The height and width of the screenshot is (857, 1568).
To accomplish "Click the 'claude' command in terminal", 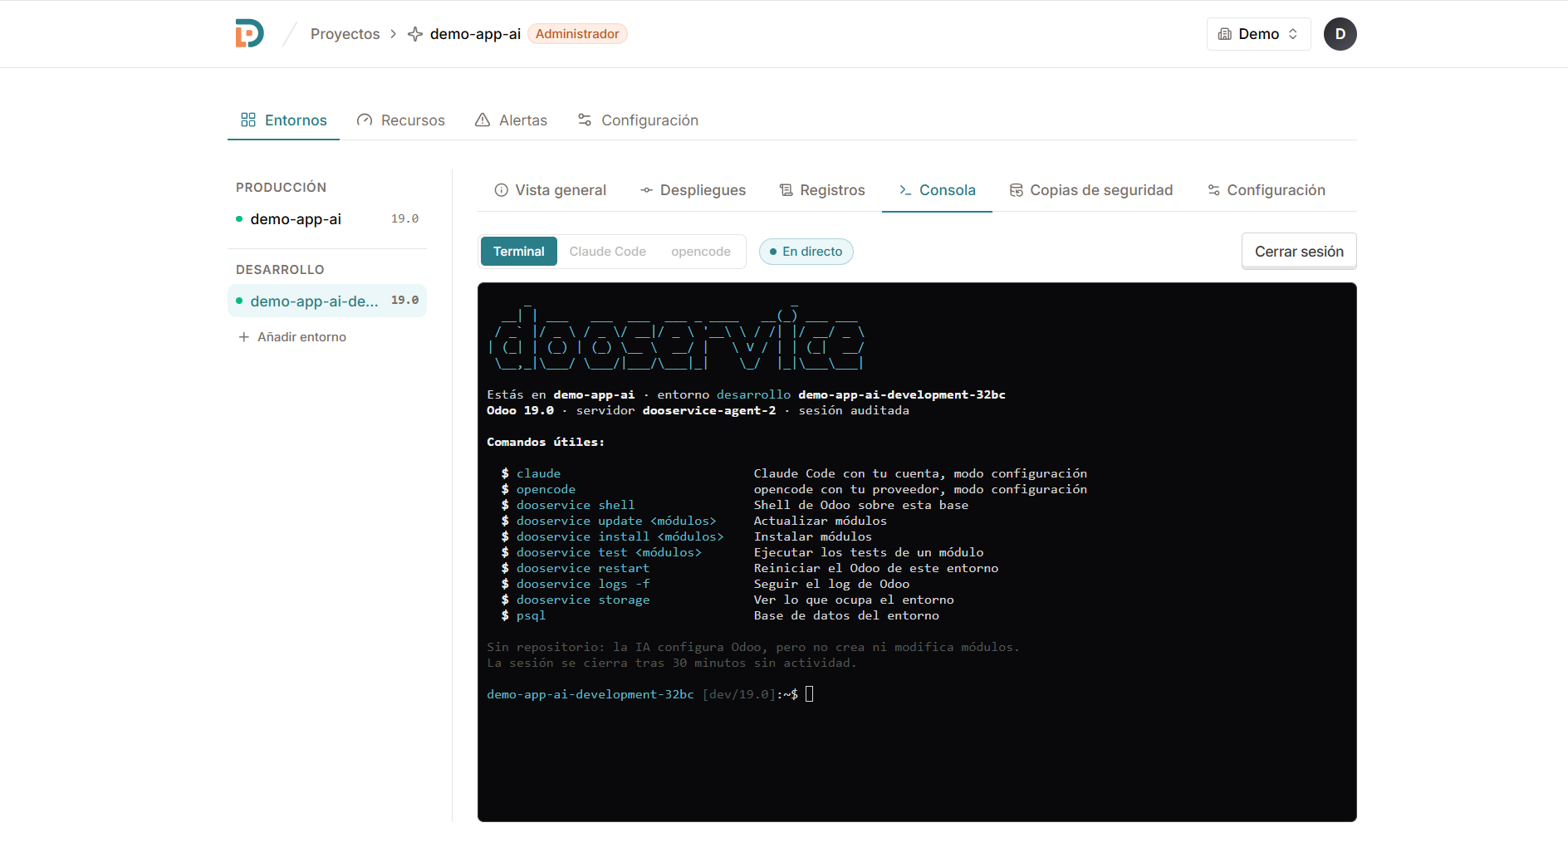I will (x=538, y=473).
